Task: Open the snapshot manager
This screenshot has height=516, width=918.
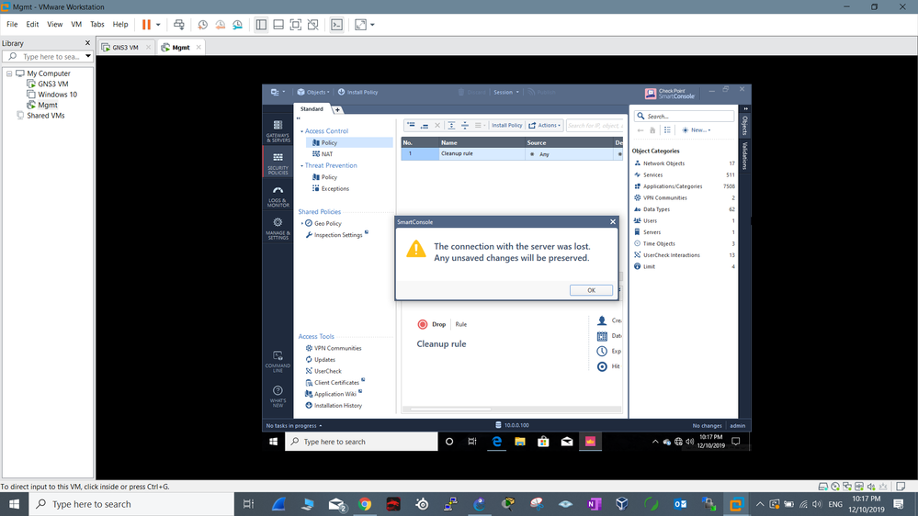Action: [238, 25]
